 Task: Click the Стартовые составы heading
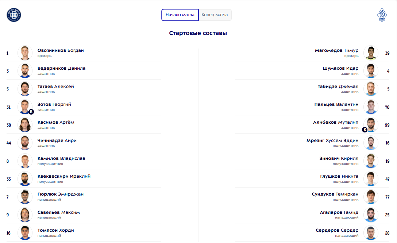pos(198,33)
